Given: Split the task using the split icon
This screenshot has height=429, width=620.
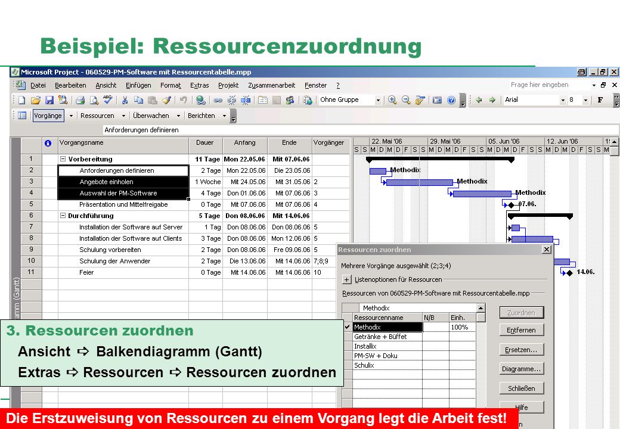Looking at the screenshot, I should 246,100.
